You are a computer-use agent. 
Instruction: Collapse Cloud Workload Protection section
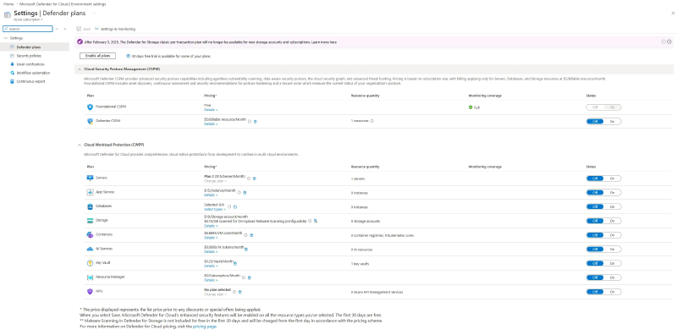coord(80,145)
